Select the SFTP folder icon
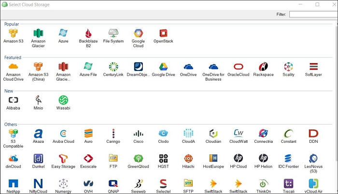338x194 pixels. click(x=188, y=186)
